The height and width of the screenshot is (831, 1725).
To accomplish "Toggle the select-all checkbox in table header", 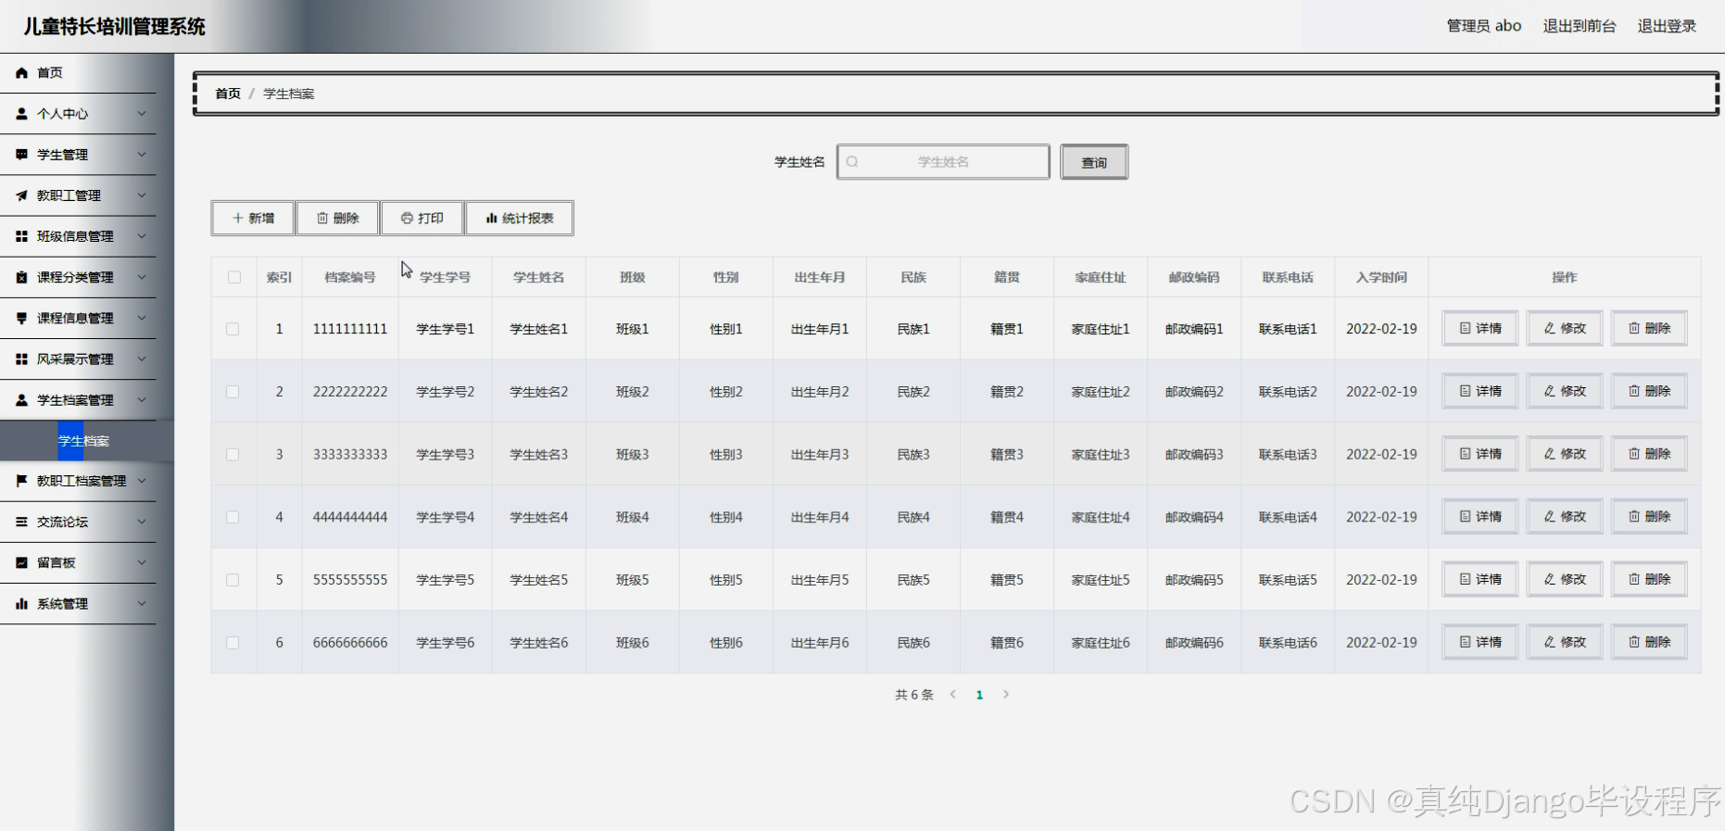I will [x=234, y=277].
